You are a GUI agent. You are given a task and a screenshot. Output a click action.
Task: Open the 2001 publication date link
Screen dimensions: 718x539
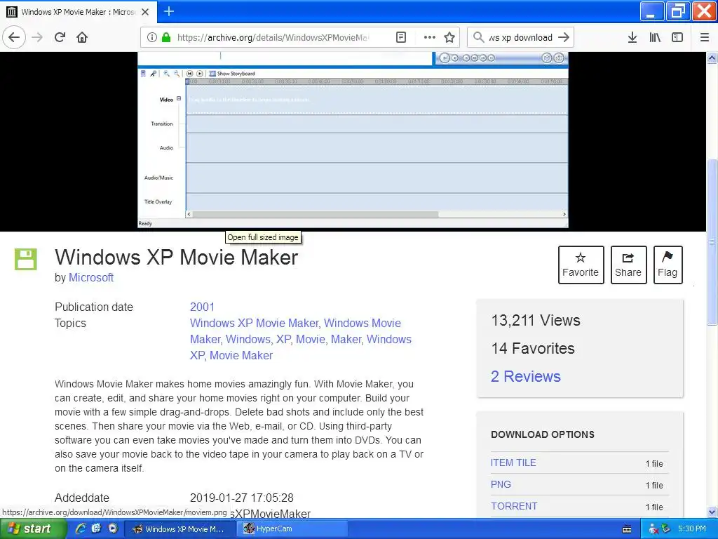click(202, 307)
